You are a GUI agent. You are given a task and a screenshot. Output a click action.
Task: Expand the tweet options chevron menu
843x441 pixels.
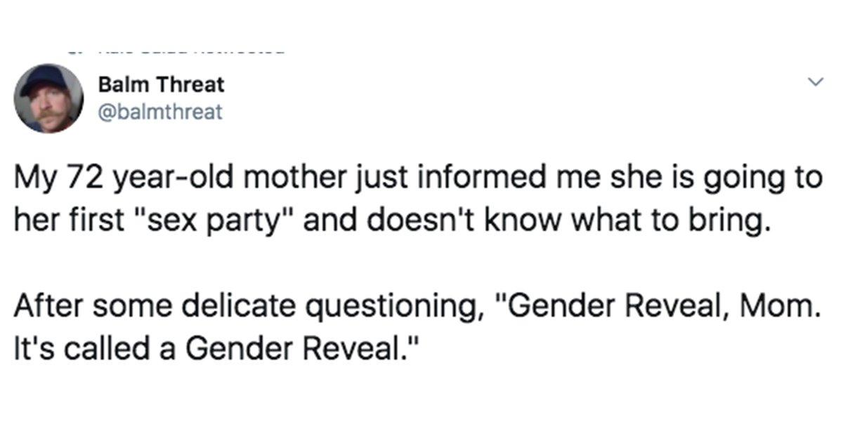pos(814,82)
